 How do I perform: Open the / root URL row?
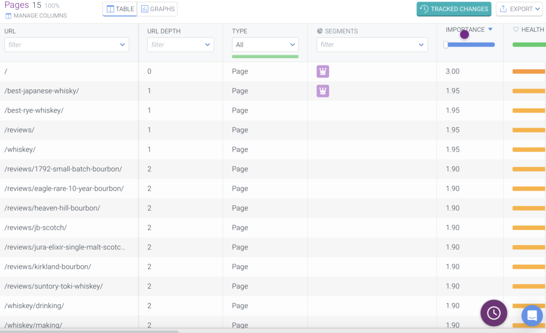[x=6, y=71]
